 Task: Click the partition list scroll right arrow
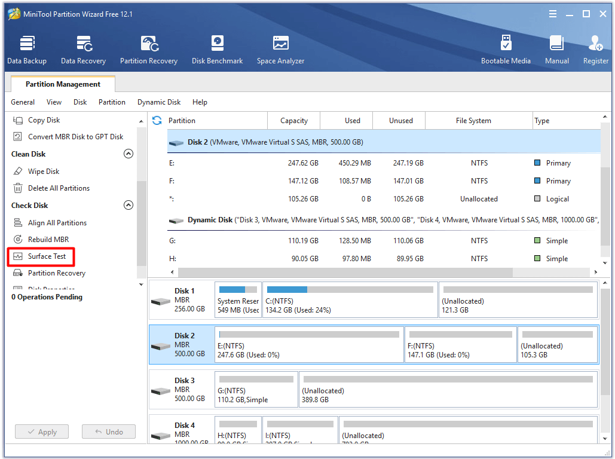click(596, 272)
